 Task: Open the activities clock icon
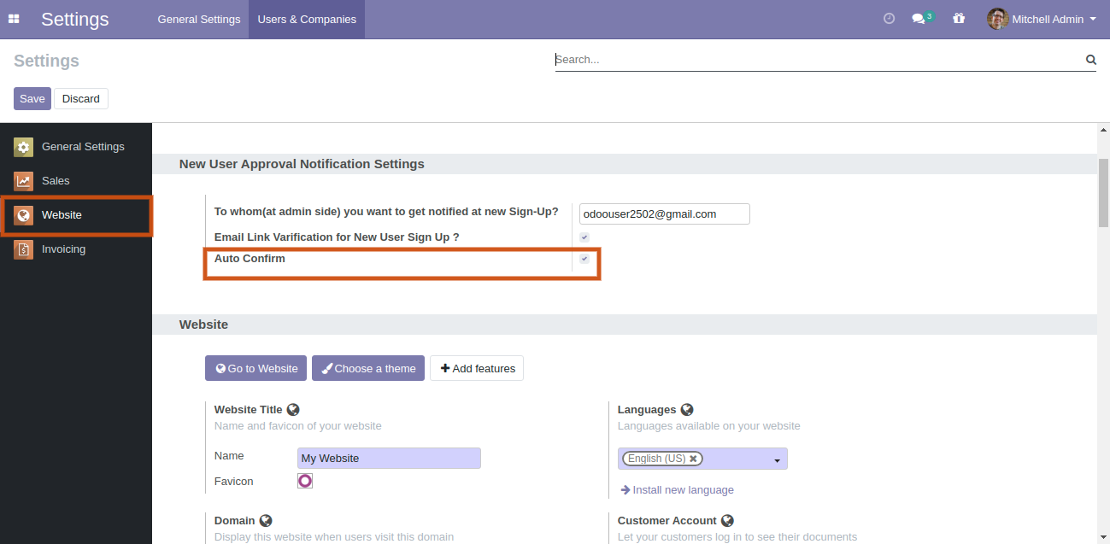889,19
